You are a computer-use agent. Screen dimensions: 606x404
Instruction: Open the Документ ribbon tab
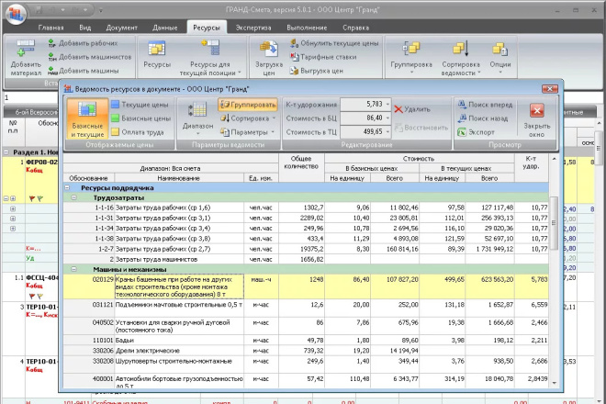tap(121, 28)
